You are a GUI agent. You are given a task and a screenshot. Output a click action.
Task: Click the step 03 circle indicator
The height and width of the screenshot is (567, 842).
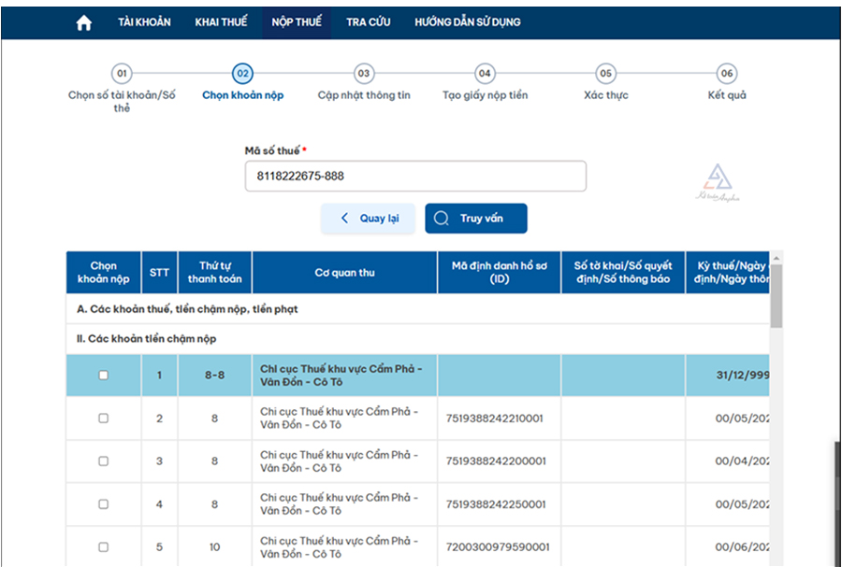(x=364, y=74)
